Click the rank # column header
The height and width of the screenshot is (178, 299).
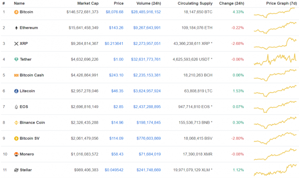4,4
